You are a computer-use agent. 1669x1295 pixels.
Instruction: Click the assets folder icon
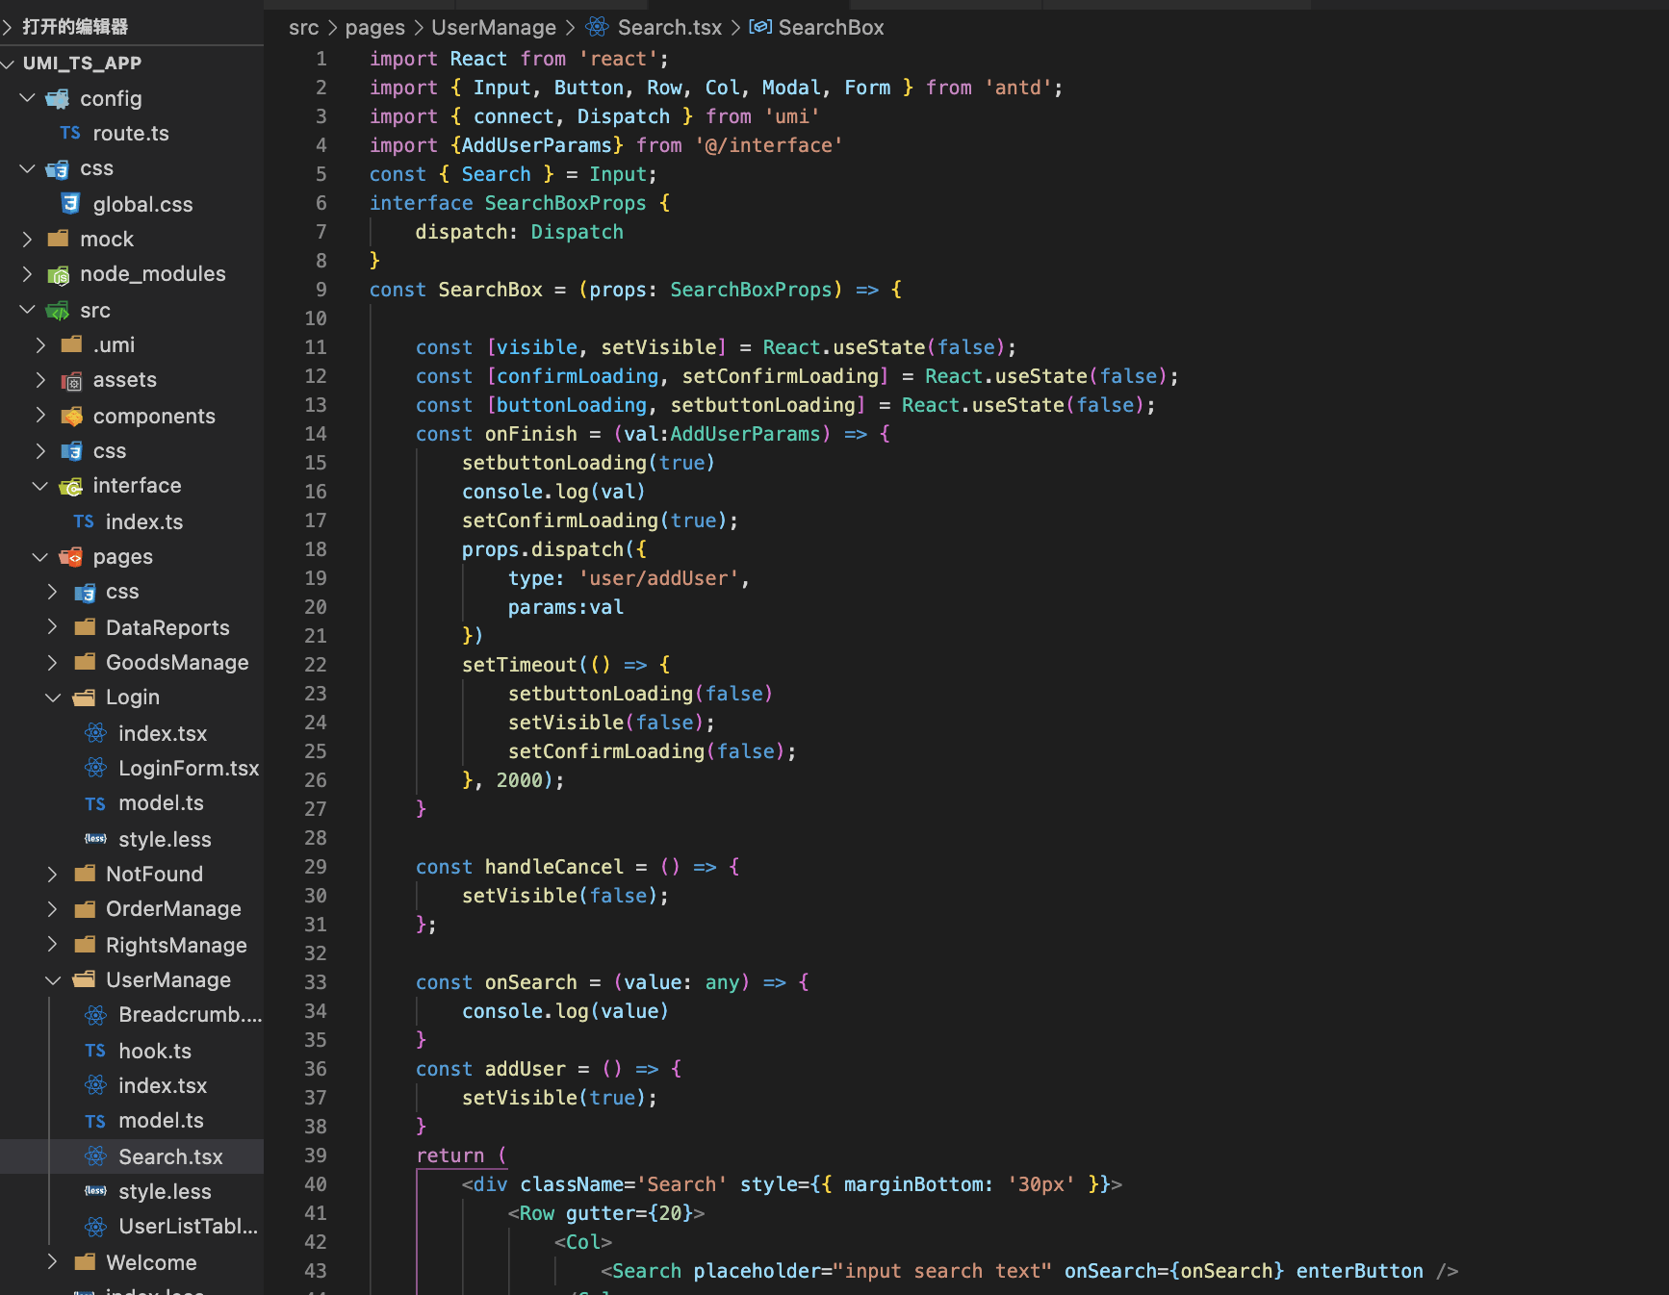[71, 380]
